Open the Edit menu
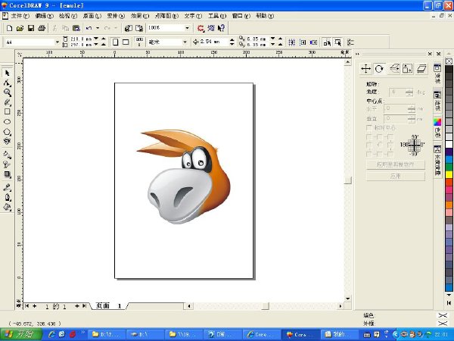 pos(44,16)
